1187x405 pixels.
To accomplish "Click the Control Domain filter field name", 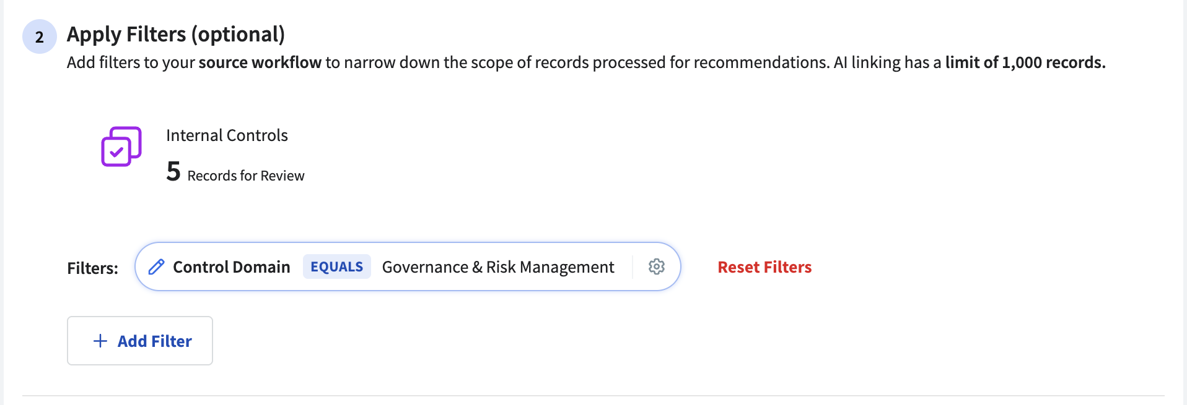I will 232,267.
